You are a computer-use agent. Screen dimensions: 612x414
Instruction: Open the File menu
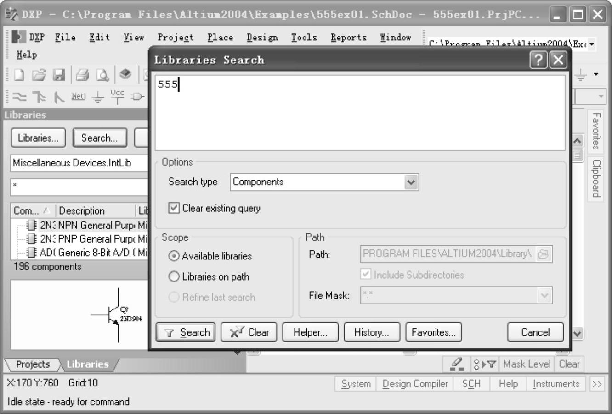pyautogui.click(x=65, y=38)
